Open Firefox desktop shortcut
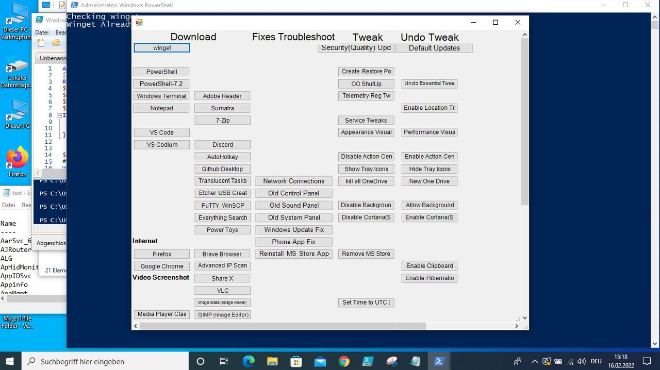The width and height of the screenshot is (660, 370). [17, 161]
